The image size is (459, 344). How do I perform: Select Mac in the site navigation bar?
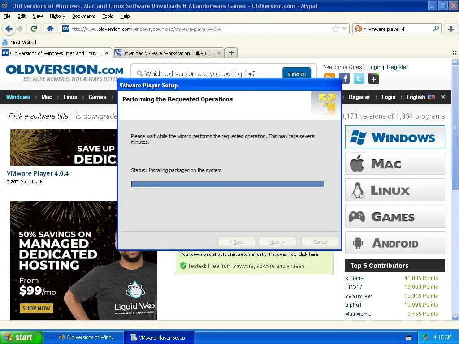(x=47, y=97)
